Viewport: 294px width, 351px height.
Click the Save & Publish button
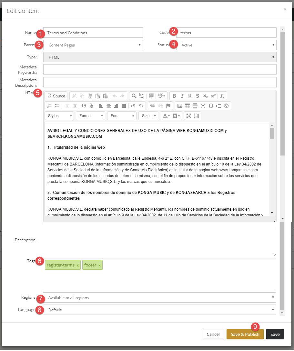(245, 334)
